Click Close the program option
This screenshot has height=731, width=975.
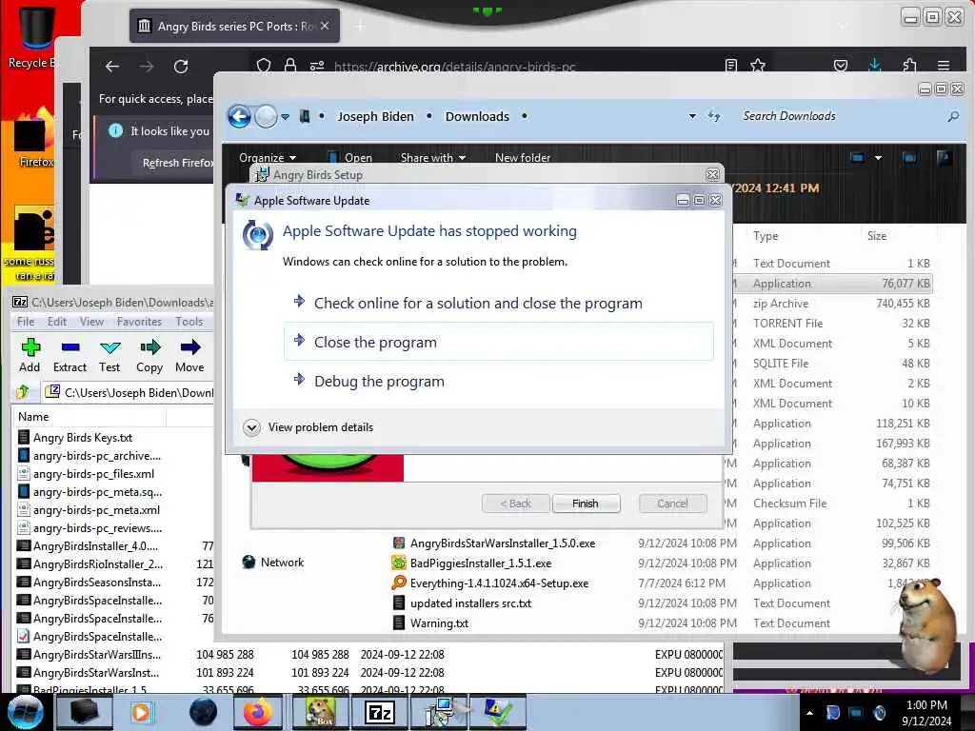tap(498, 342)
